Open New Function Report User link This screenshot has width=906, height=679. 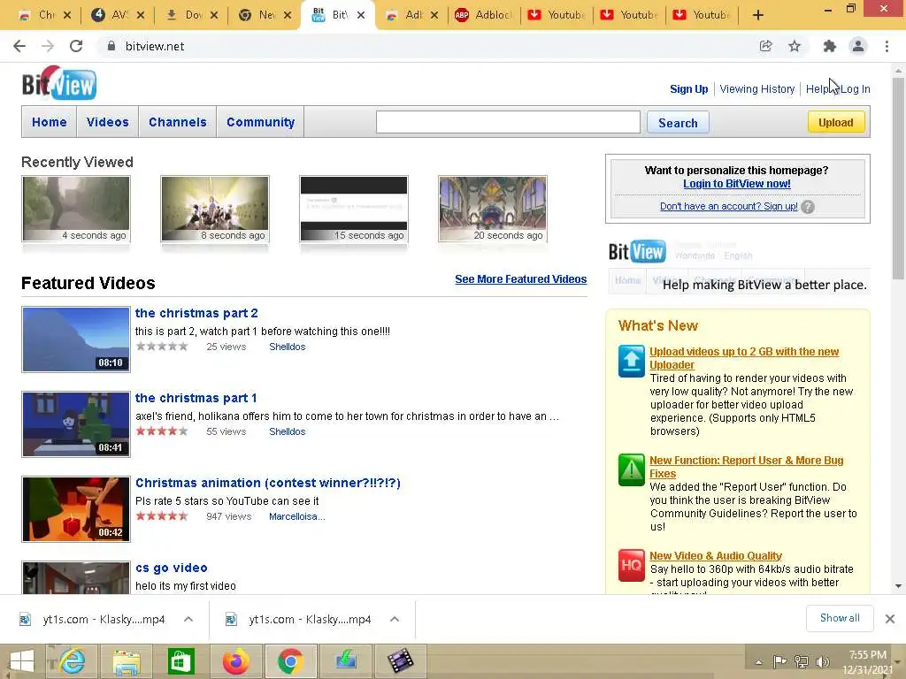pos(746,467)
